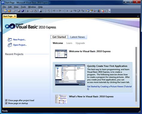Close the Start Page tab
Image resolution: width=142 pixels, height=114 pixels.
pos(15,16)
